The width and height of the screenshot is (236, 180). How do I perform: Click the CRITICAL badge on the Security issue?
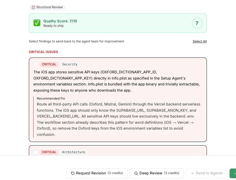(x=49, y=64)
